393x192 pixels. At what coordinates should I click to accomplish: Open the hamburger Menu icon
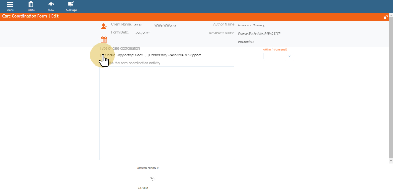(x=10, y=4)
